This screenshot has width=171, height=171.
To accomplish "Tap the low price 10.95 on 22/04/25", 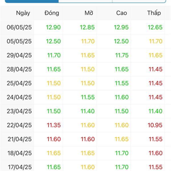I will point(155,125).
